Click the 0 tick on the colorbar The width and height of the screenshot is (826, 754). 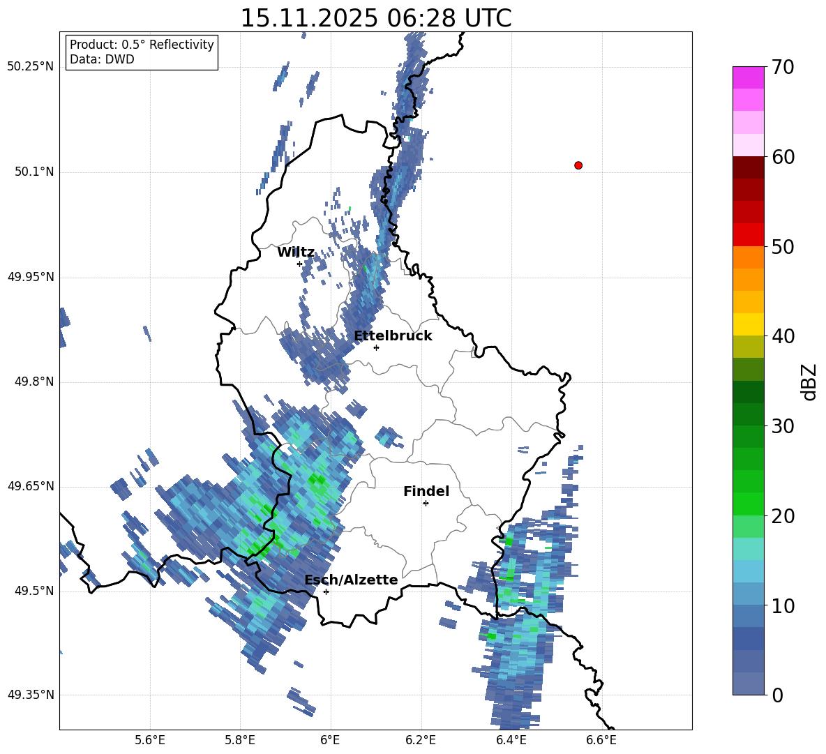pyautogui.click(x=777, y=695)
